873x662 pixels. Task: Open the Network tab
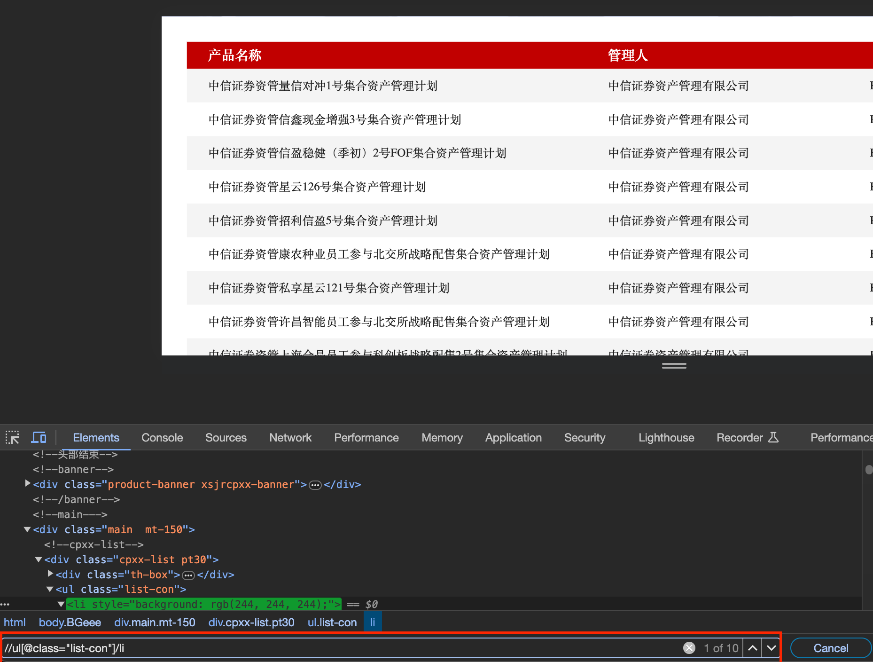tap(290, 437)
